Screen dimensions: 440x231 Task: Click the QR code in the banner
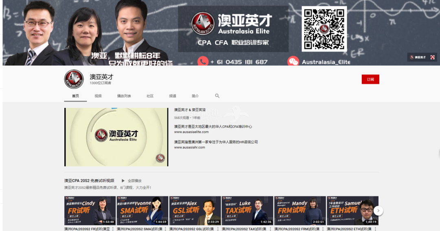324,29
